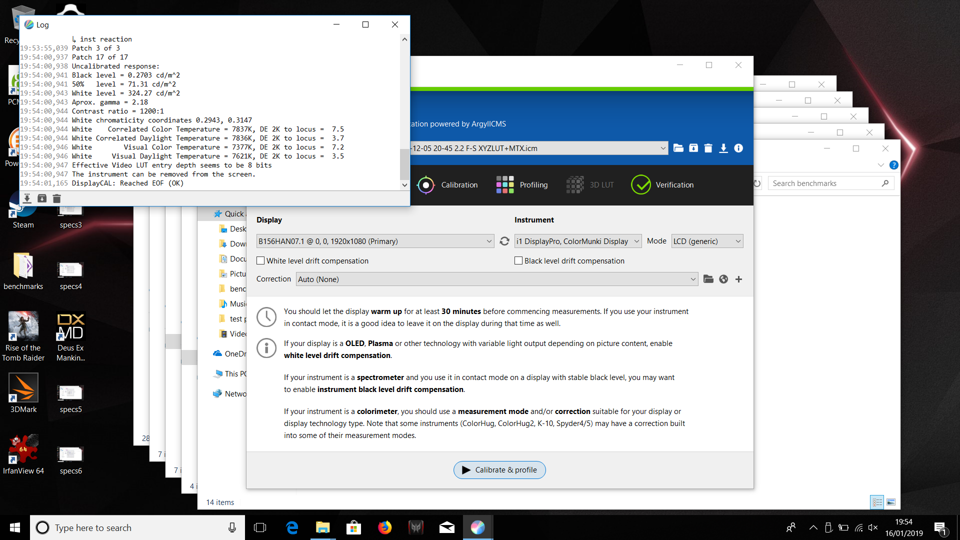Click the clear log trash icon
The height and width of the screenshot is (540, 960).
pos(56,198)
